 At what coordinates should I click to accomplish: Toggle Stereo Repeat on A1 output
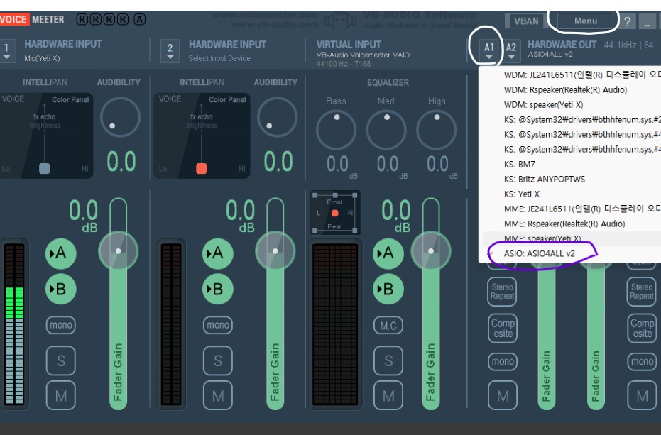click(x=502, y=292)
